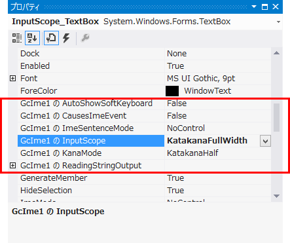Click the ForeColor black color swatch
The height and width of the screenshot is (243, 290).
(172, 91)
